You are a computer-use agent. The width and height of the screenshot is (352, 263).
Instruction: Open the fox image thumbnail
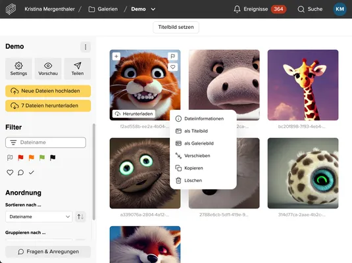145,245
